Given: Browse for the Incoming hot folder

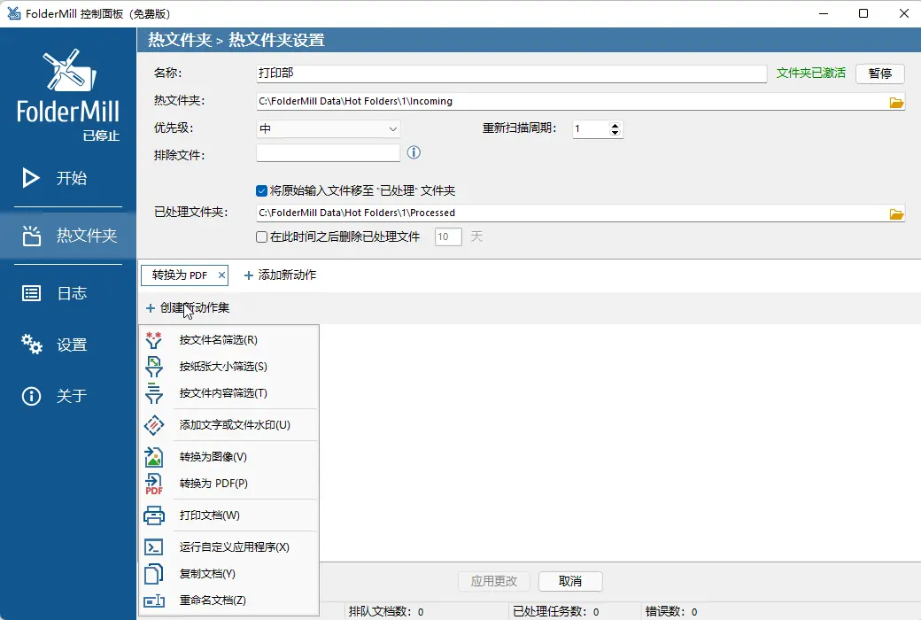Looking at the screenshot, I should pos(896,102).
